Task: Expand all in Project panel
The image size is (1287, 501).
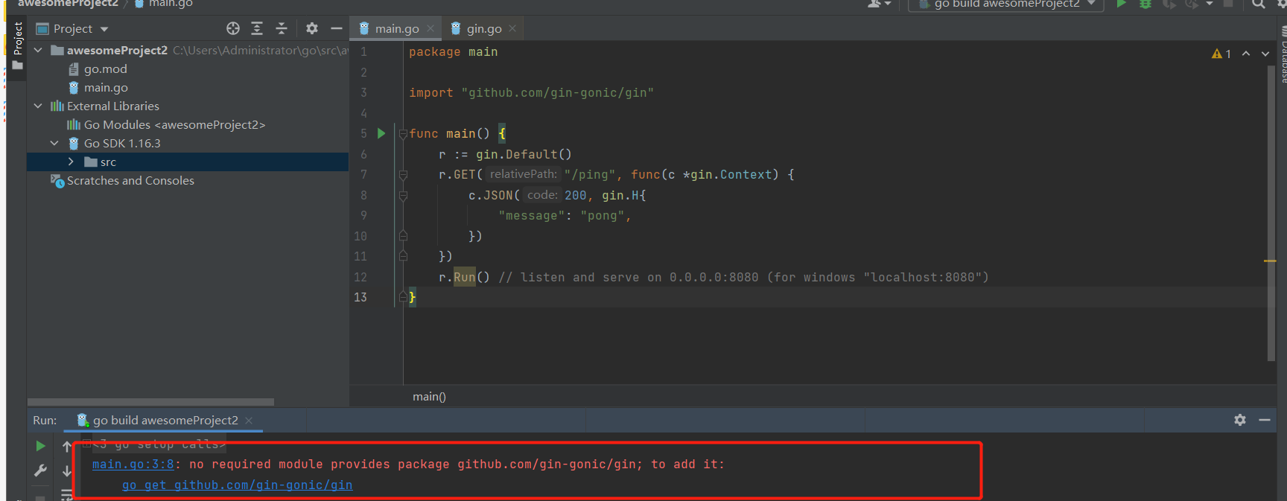Action: pos(257,28)
